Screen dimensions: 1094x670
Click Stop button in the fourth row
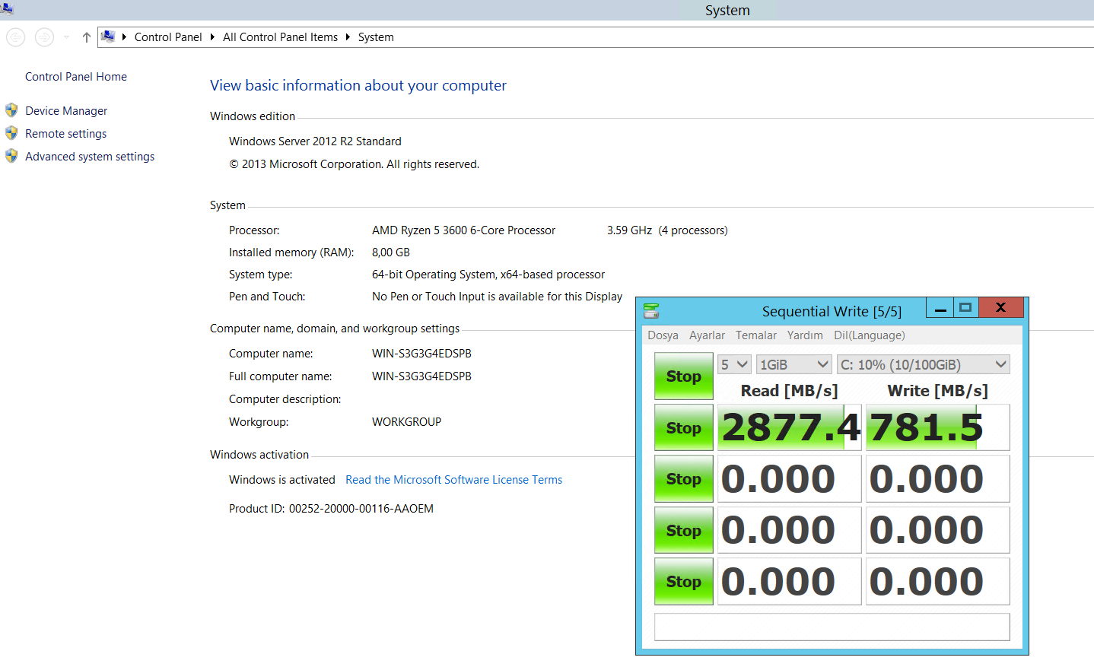(x=684, y=530)
